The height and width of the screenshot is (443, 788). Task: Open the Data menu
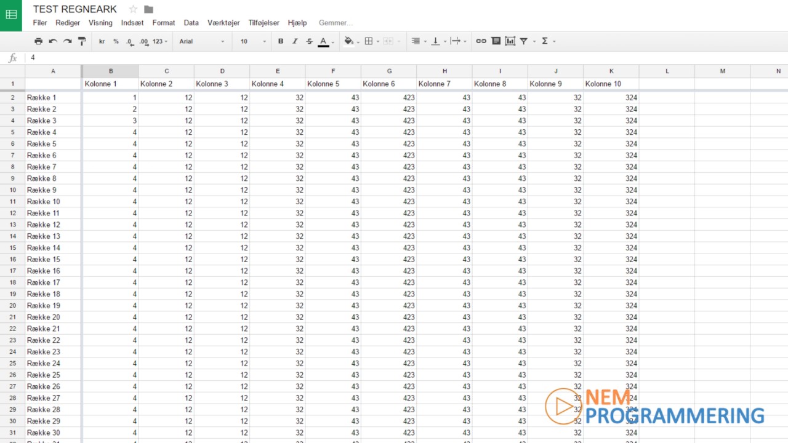pos(191,23)
